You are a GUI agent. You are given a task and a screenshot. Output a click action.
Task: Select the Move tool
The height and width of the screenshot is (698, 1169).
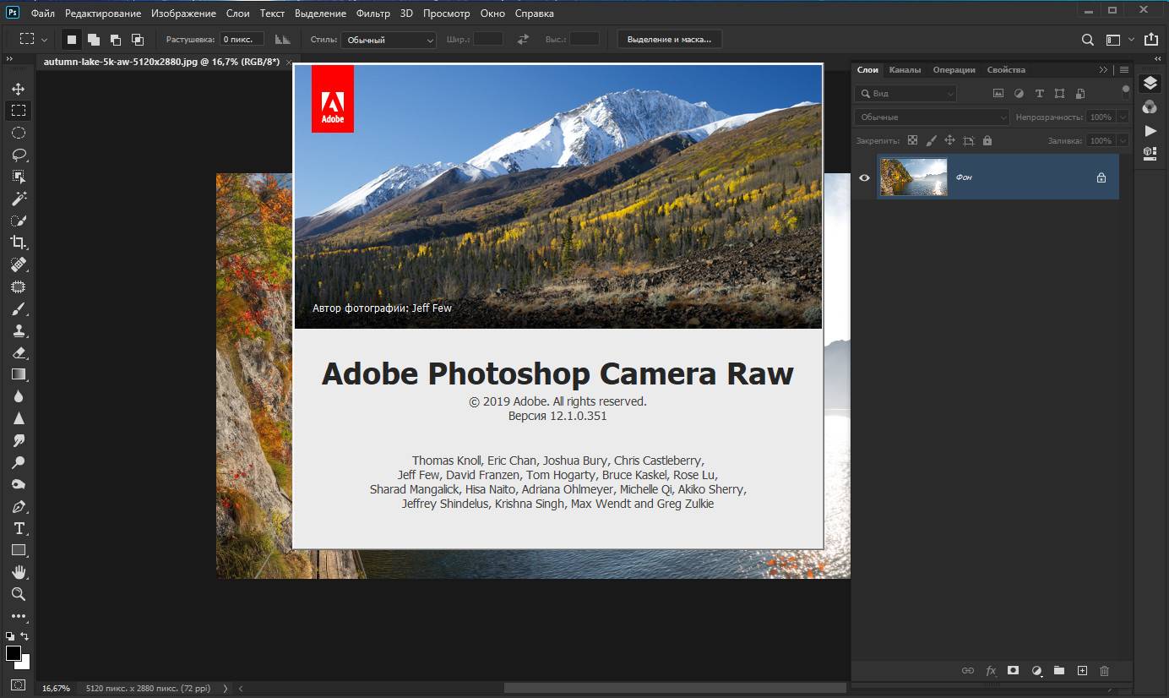tap(18, 89)
